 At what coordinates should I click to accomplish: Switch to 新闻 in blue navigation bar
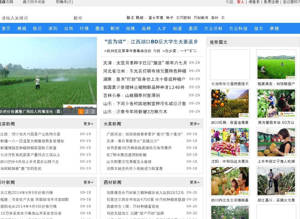[x=115, y=28]
